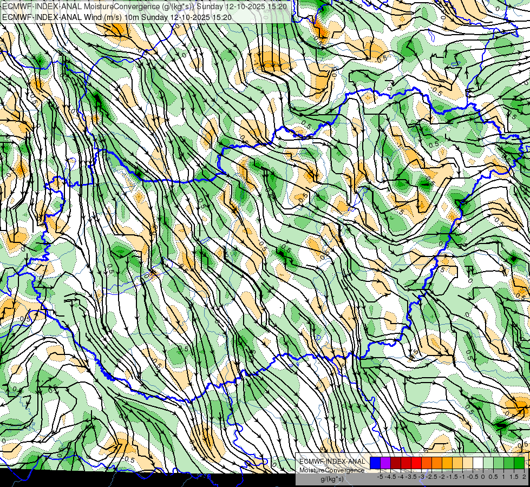Viewport: 530px width, 487px height.
Task: Click the -5 tick label on legend
Action: pyautogui.click(x=380, y=477)
